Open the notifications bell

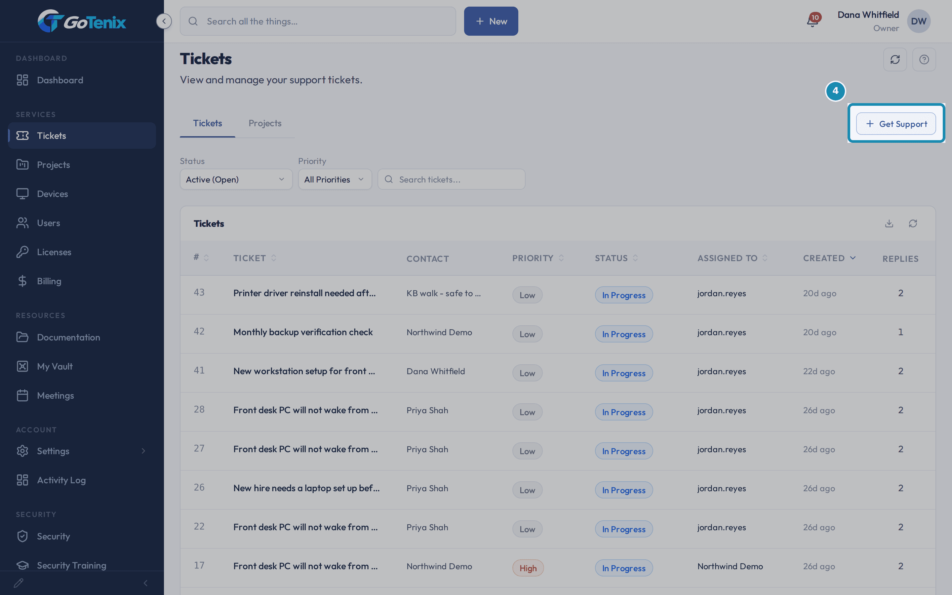tap(813, 20)
